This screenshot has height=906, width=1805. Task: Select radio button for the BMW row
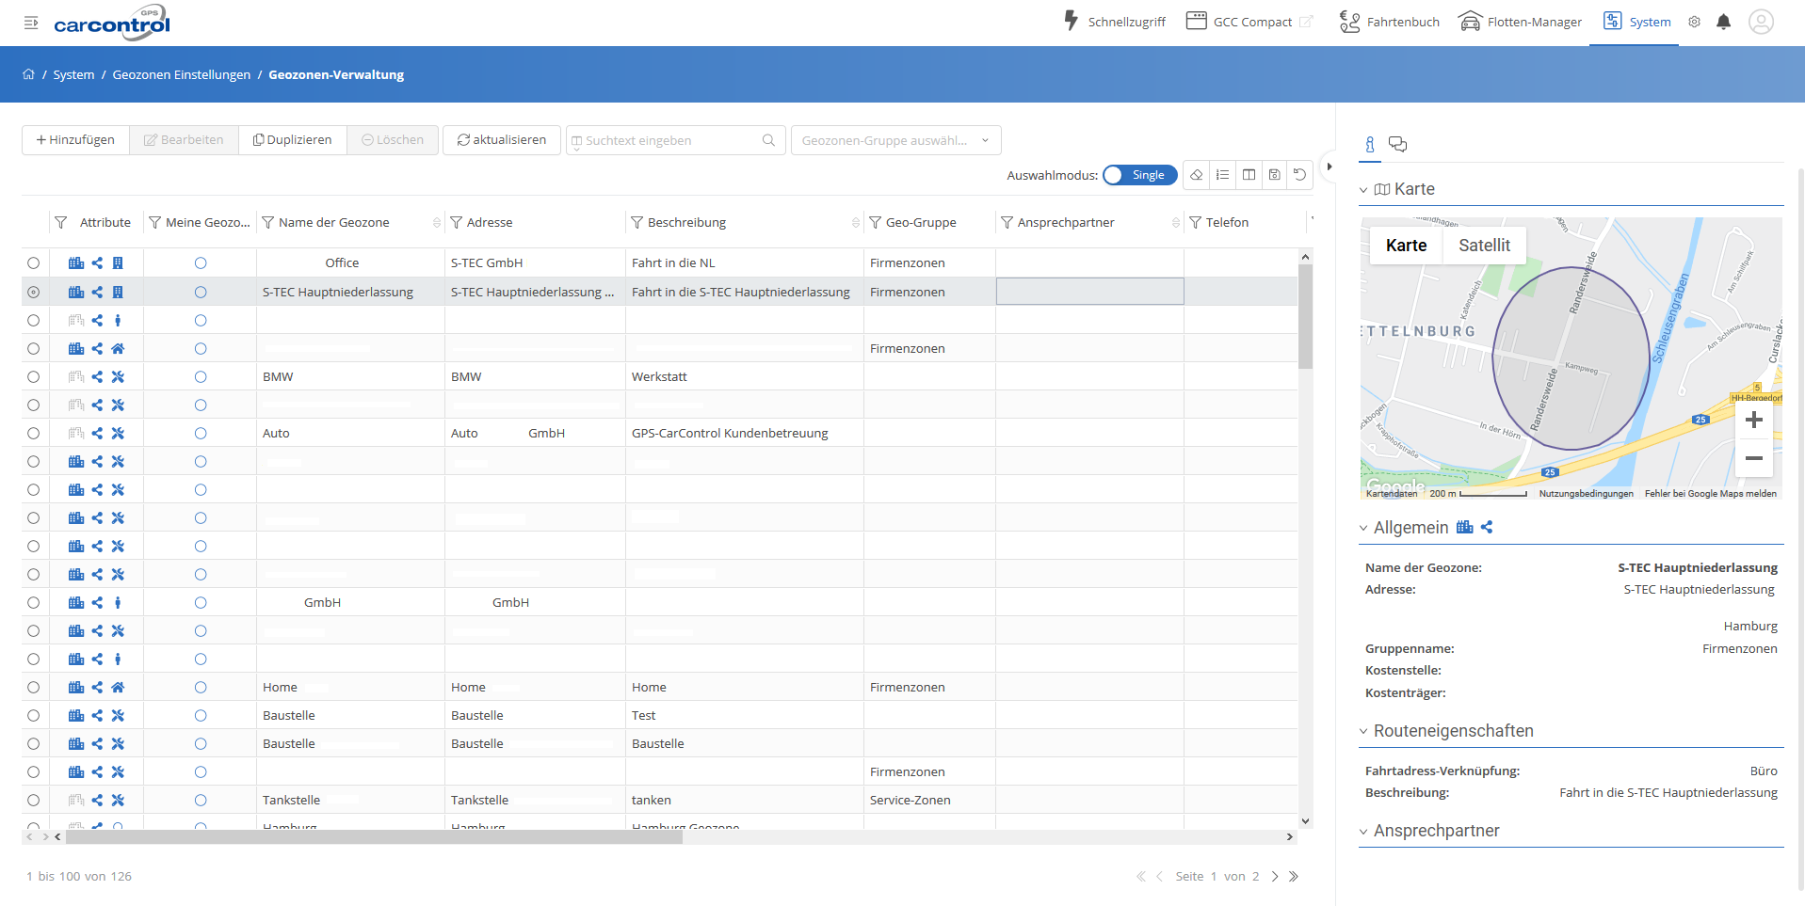point(34,377)
